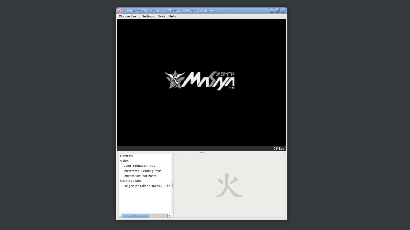Open the Tools menu

[x=161, y=16]
